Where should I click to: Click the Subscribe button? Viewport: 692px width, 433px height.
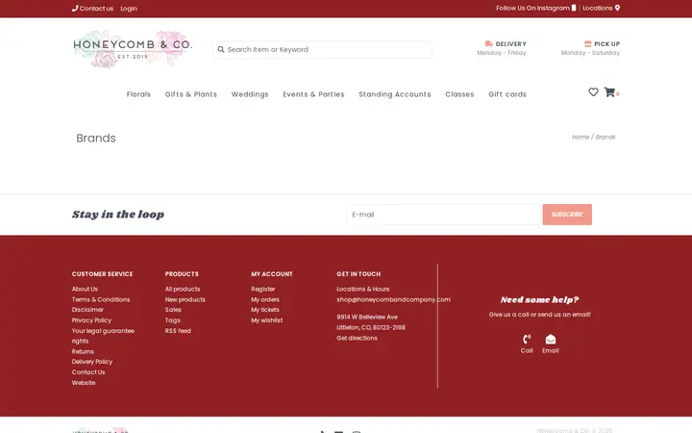coord(567,215)
